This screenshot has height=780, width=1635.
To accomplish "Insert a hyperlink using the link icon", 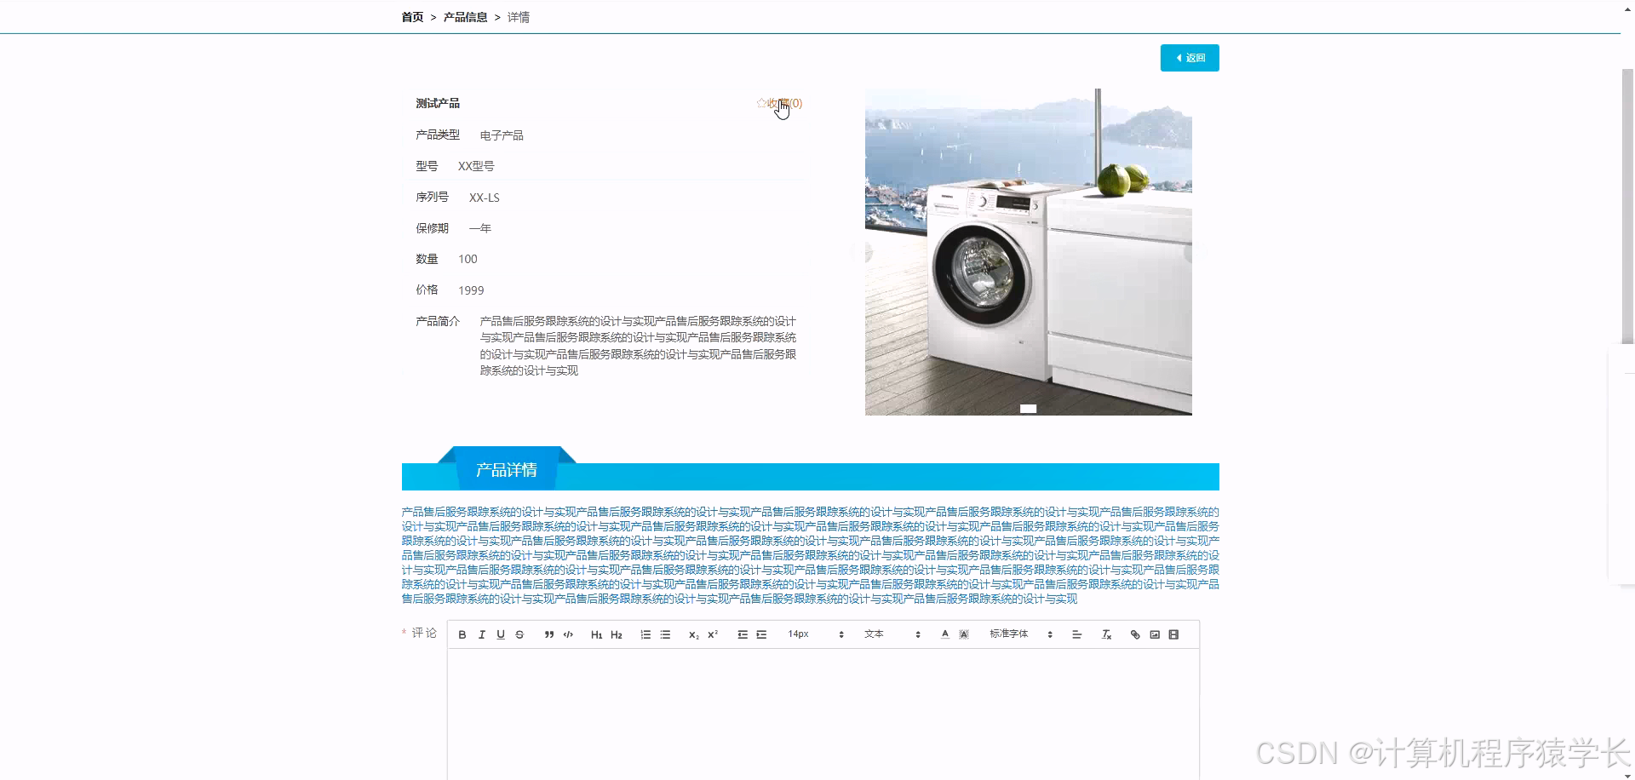I will 1134,634.
